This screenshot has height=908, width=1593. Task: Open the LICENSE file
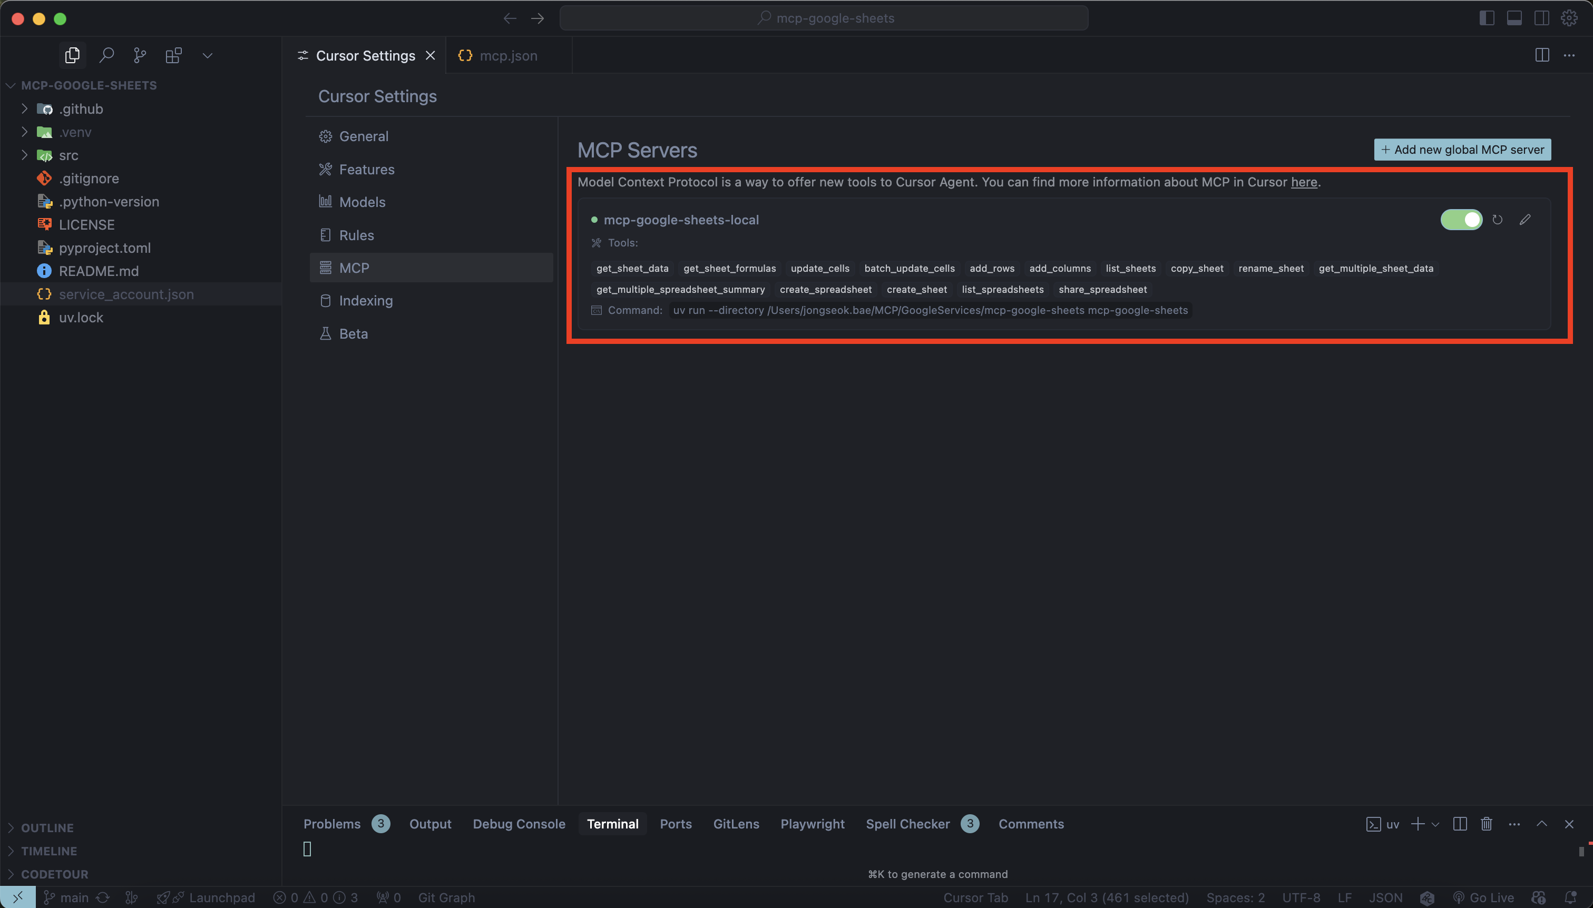point(87,224)
